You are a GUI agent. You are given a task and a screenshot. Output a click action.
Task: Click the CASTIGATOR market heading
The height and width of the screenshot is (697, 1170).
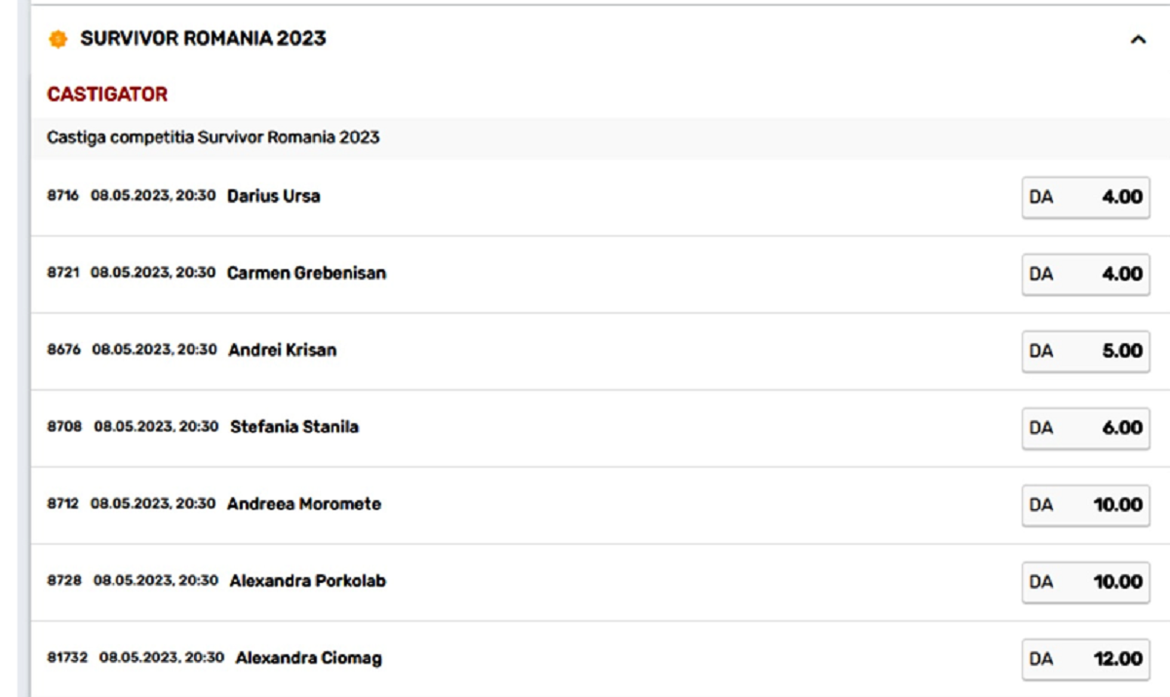click(107, 95)
